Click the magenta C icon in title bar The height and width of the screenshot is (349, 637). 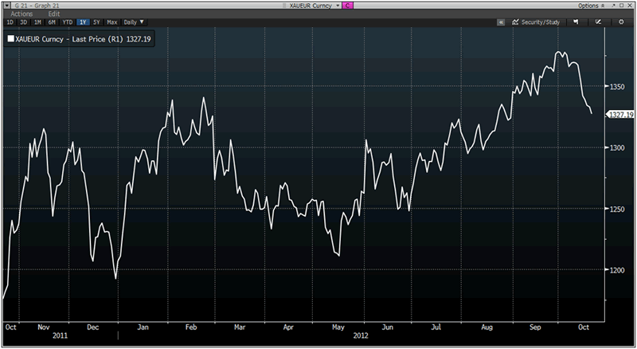(x=347, y=5)
